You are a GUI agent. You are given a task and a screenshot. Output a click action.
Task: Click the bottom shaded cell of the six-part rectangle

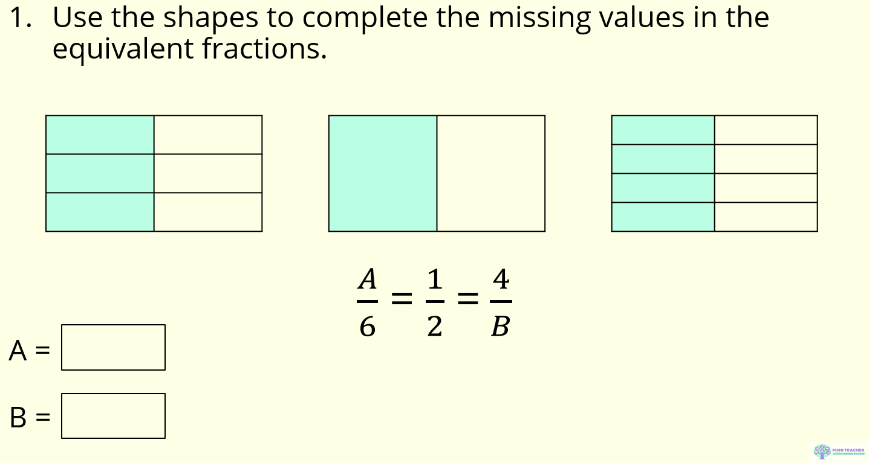click(x=100, y=212)
